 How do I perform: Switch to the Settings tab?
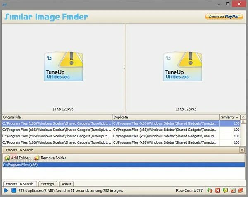pyautogui.click(x=48, y=184)
